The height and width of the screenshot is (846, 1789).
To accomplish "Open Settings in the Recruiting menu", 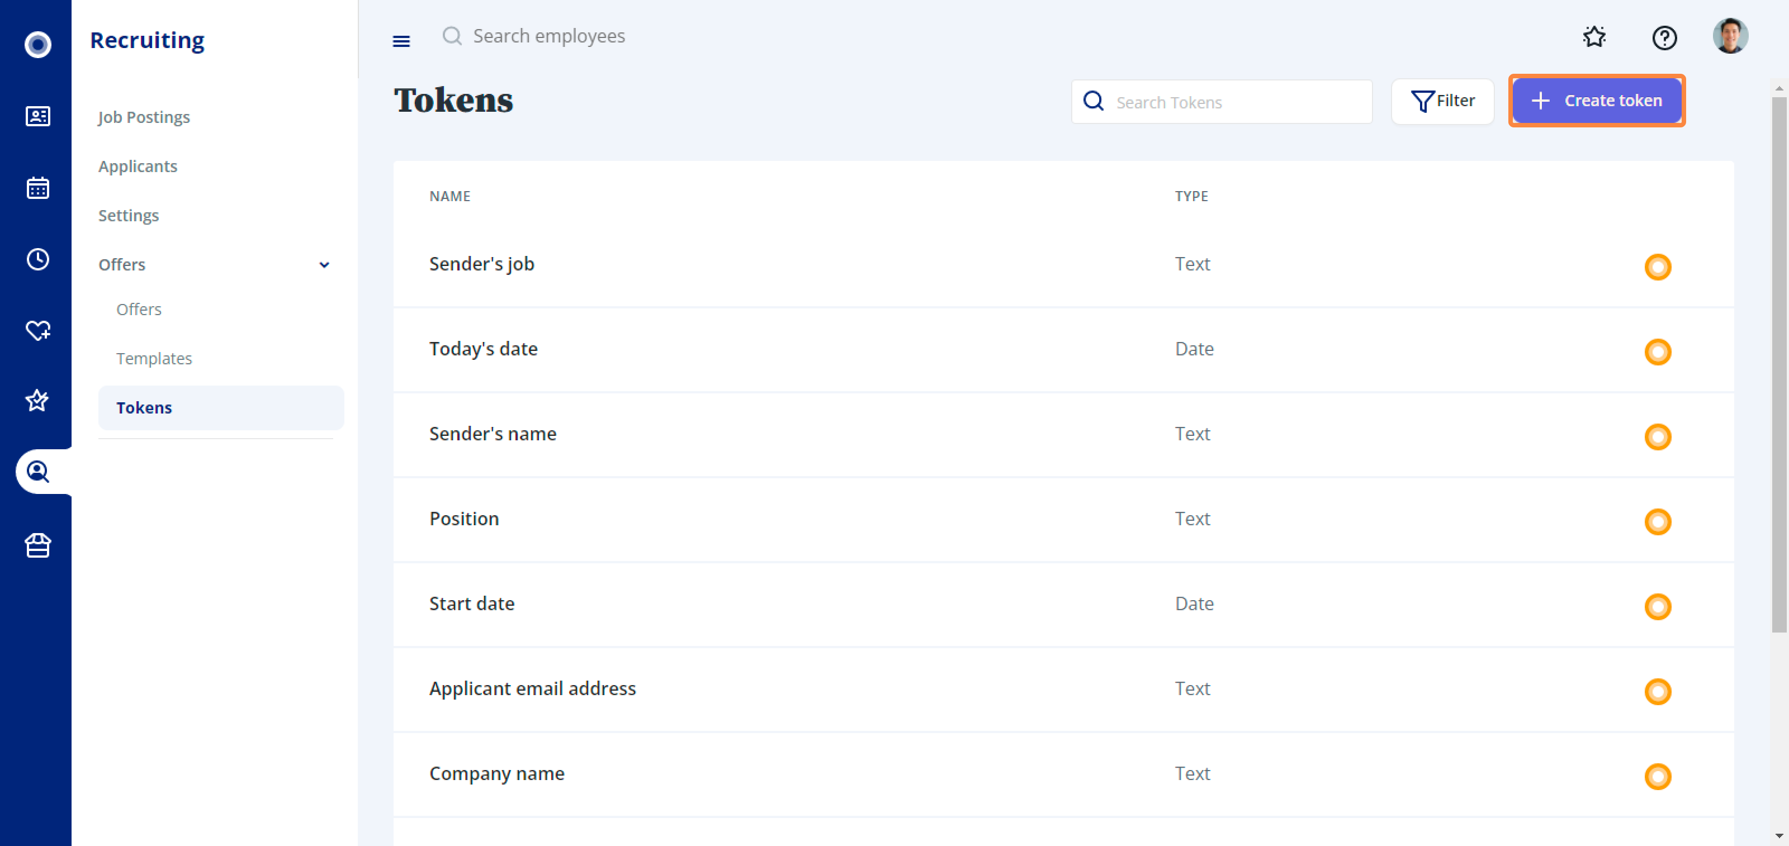I will coord(129,215).
